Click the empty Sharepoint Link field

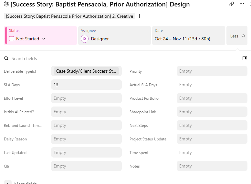pos(212,112)
